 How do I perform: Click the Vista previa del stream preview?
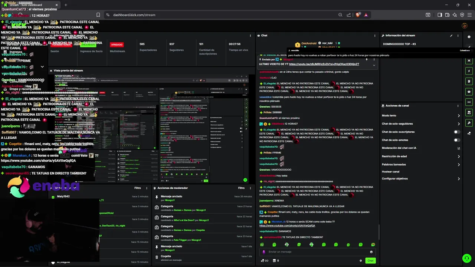(151, 129)
